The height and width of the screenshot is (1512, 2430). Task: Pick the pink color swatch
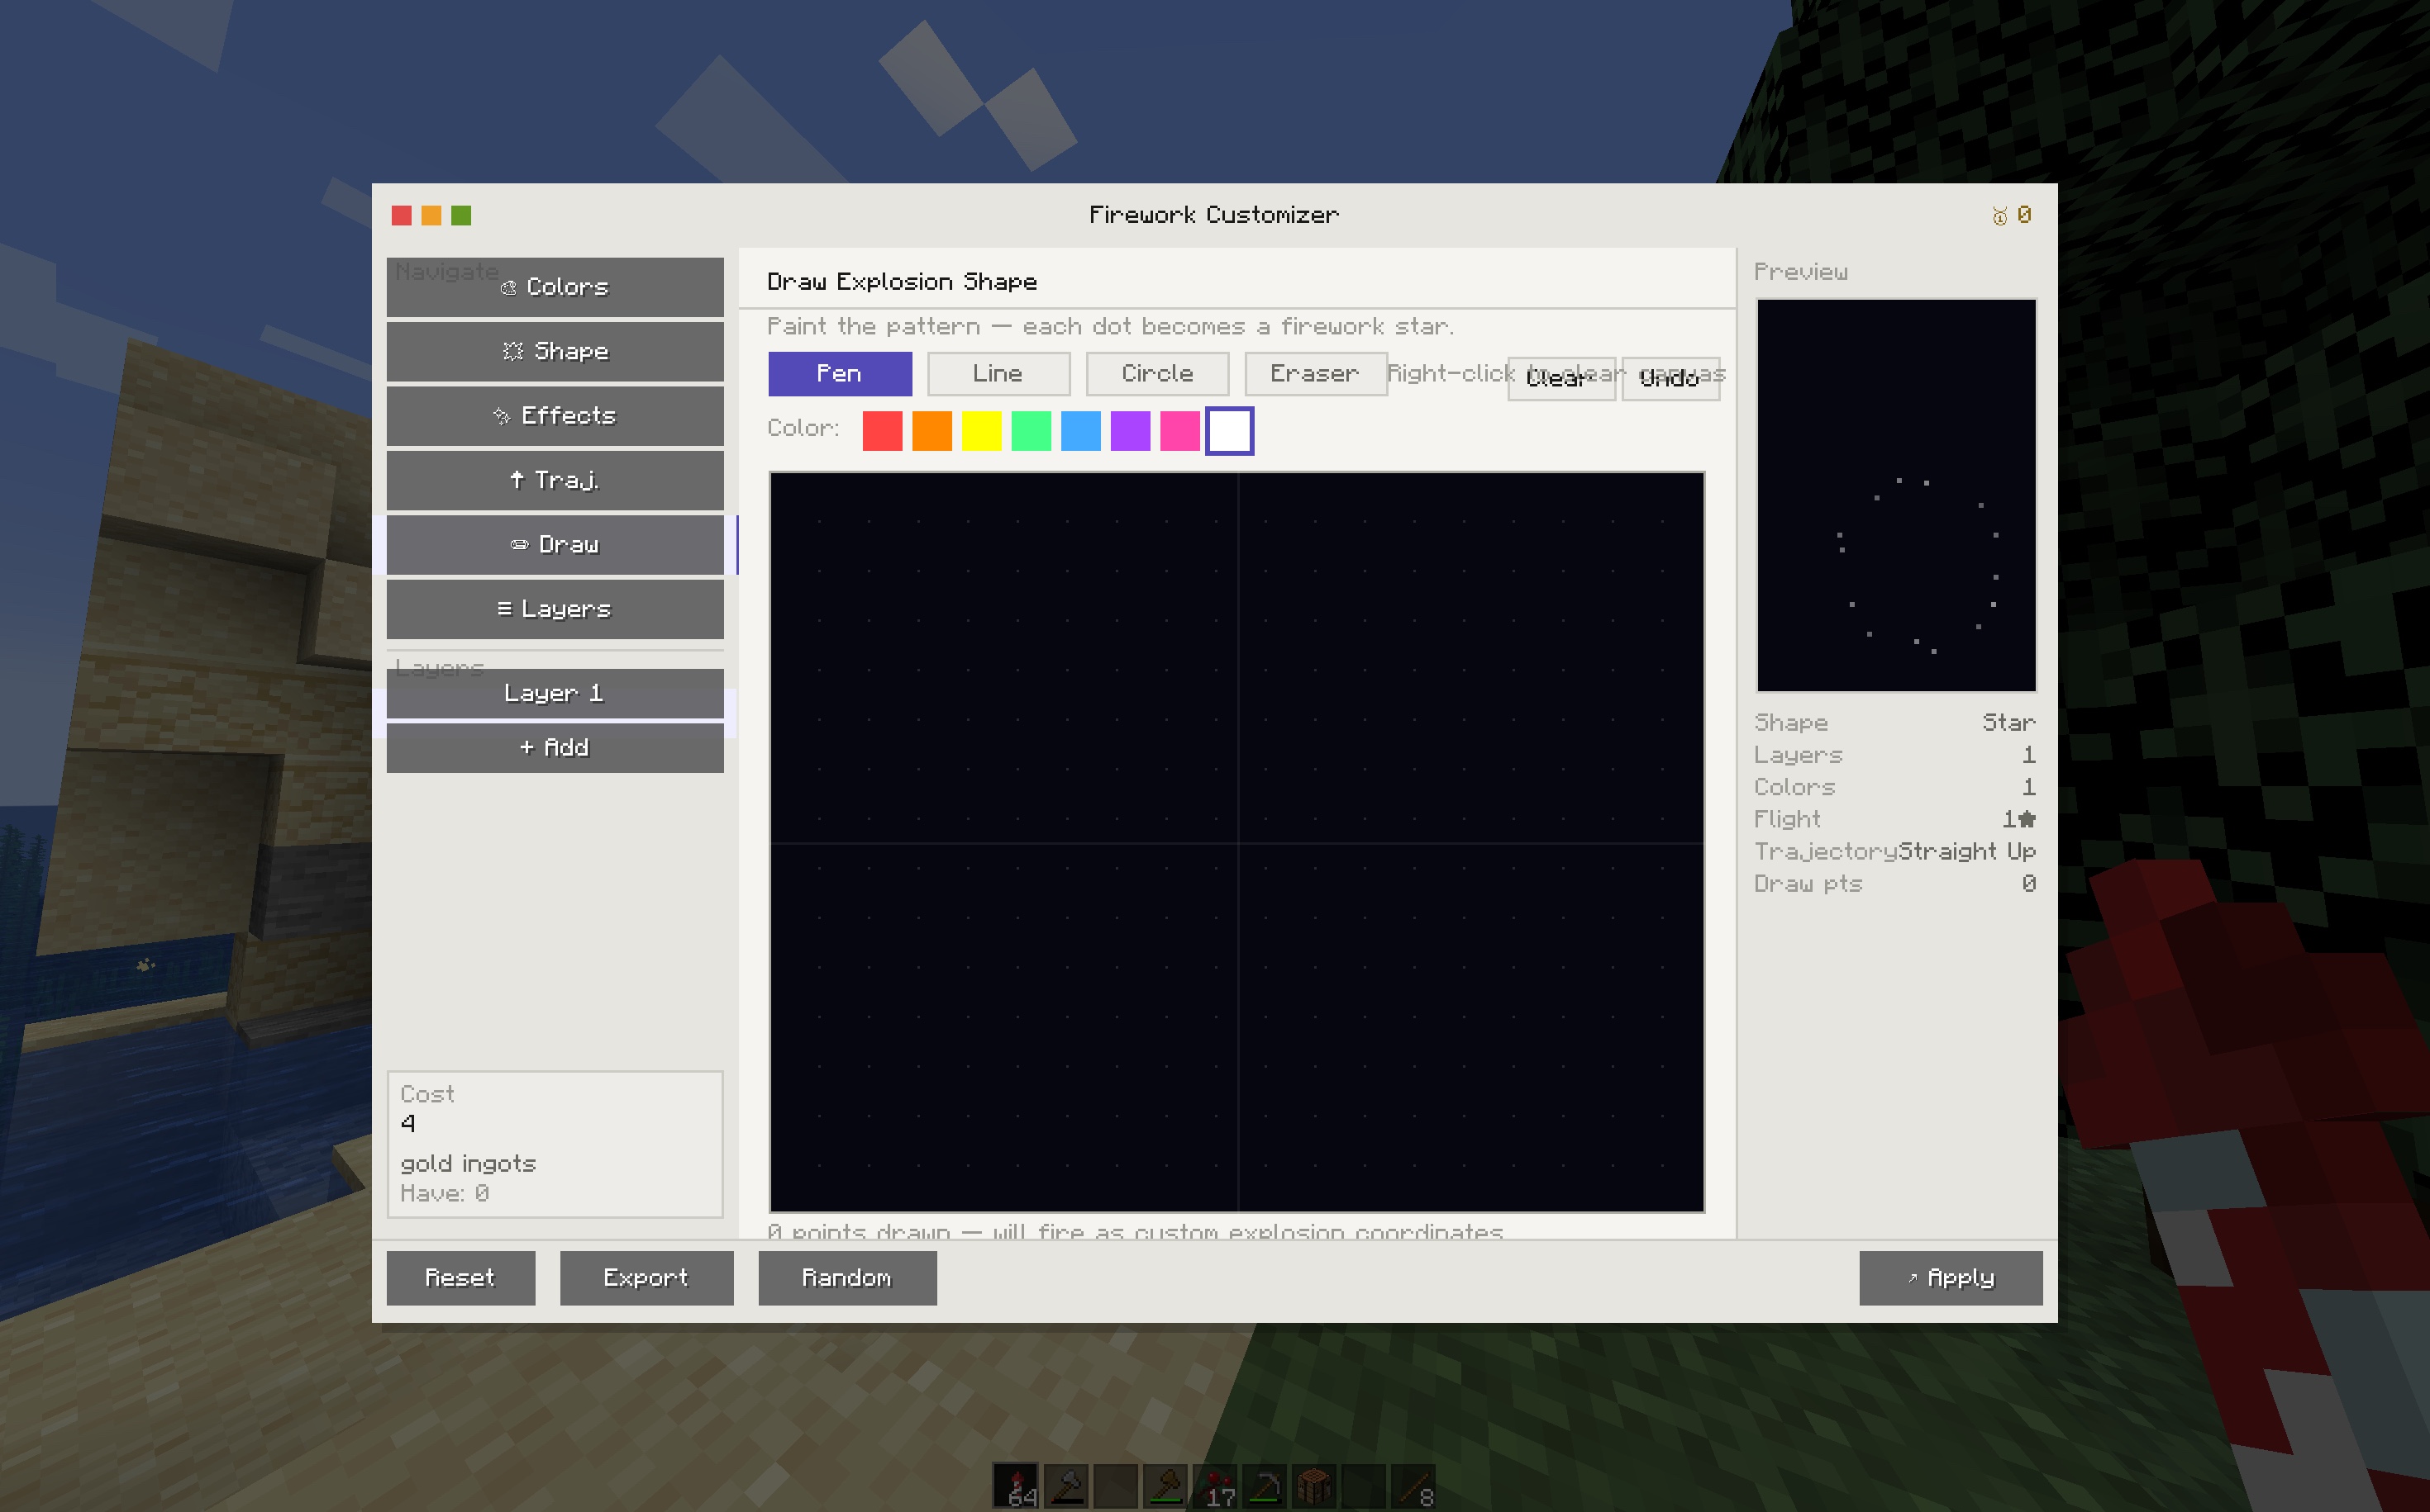point(1180,431)
